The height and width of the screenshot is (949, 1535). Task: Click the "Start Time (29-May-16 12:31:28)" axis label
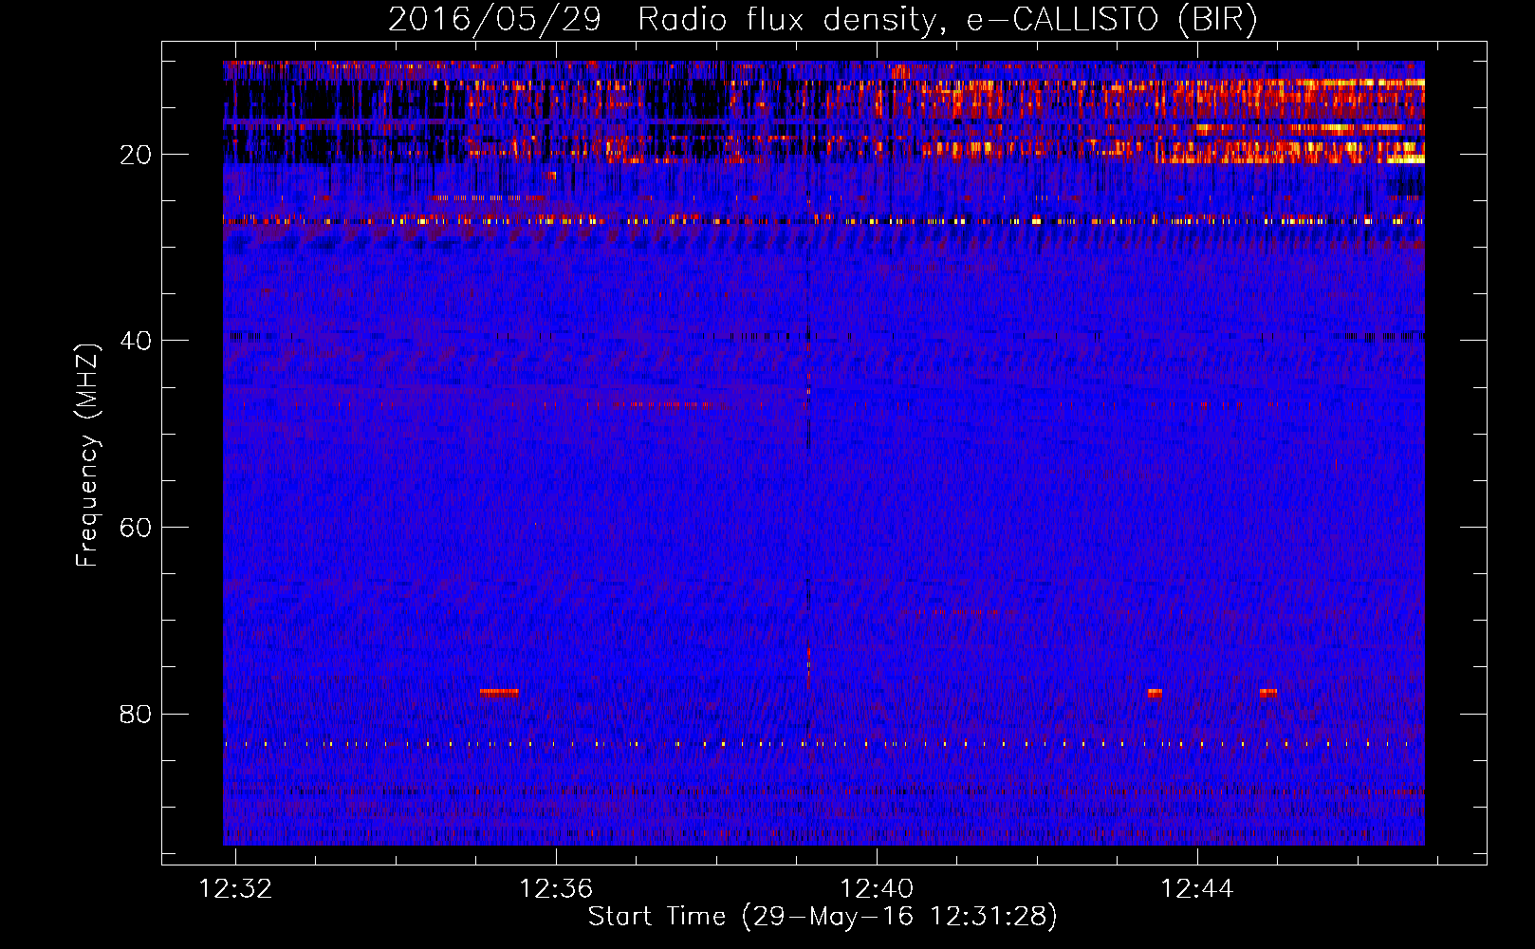tap(823, 917)
